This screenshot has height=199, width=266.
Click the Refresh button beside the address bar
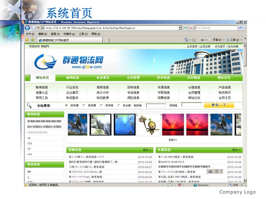185,28
